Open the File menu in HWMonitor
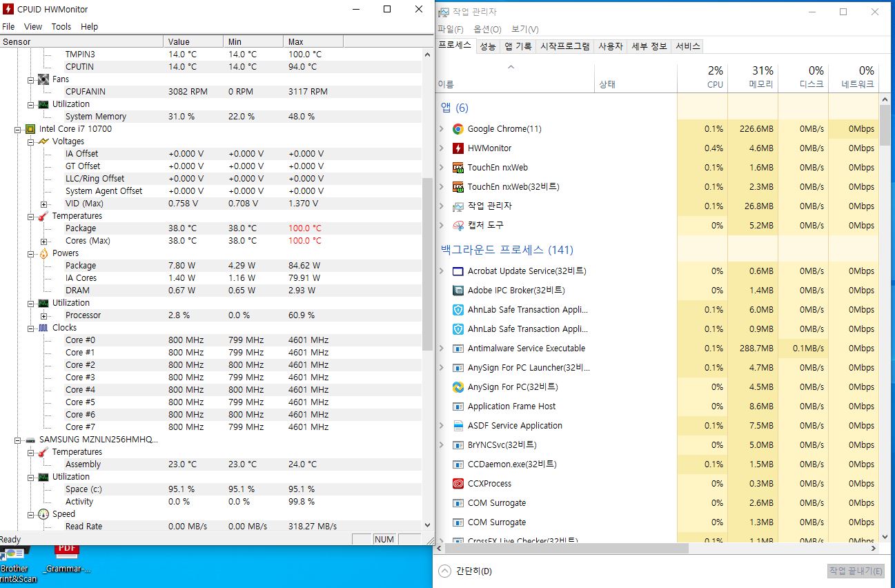The width and height of the screenshot is (895, 588). pos(8,27)
